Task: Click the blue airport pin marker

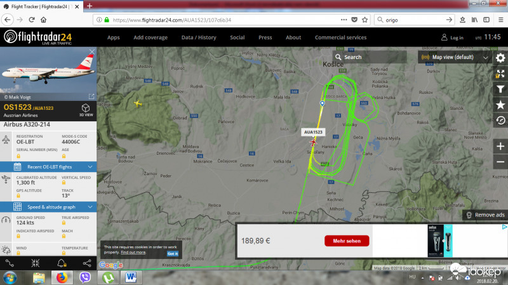Action: coord(322,103)
